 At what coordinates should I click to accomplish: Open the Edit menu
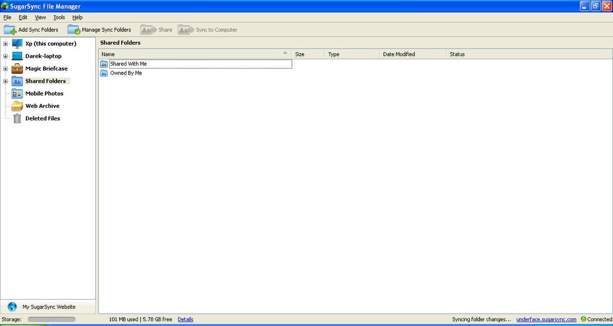(23, 17)
